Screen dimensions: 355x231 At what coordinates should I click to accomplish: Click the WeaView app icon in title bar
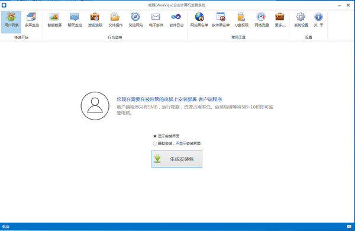4,5
